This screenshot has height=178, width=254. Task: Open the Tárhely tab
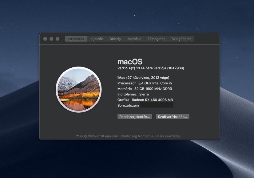pyautogui.click(x=115, y=39)
